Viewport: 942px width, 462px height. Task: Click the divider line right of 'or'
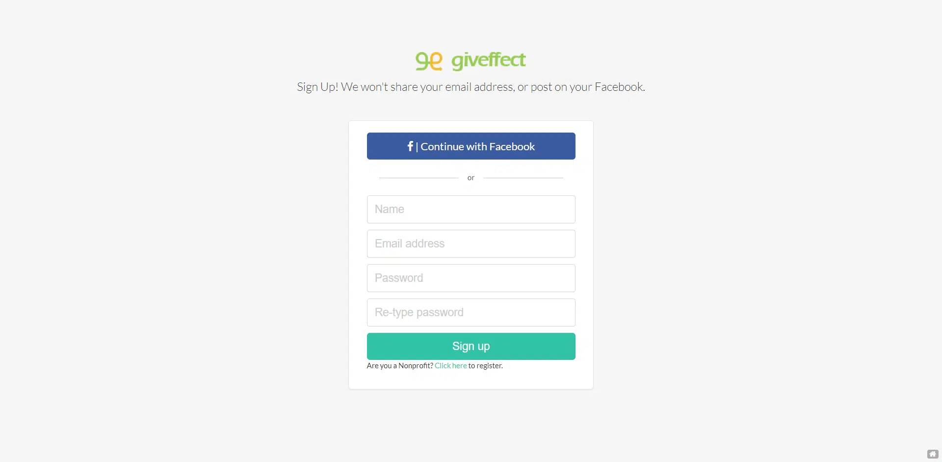pos(523,178)
